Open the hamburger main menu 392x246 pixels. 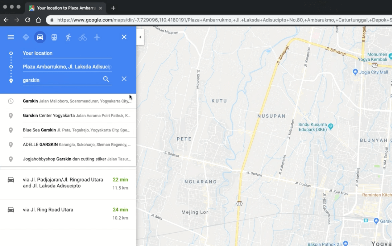11,37
